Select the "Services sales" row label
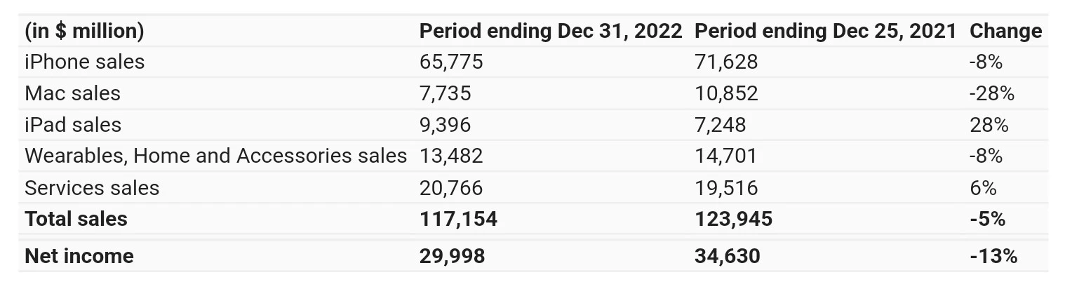Viewport: 1065px width, 282px height. point(92,188)
